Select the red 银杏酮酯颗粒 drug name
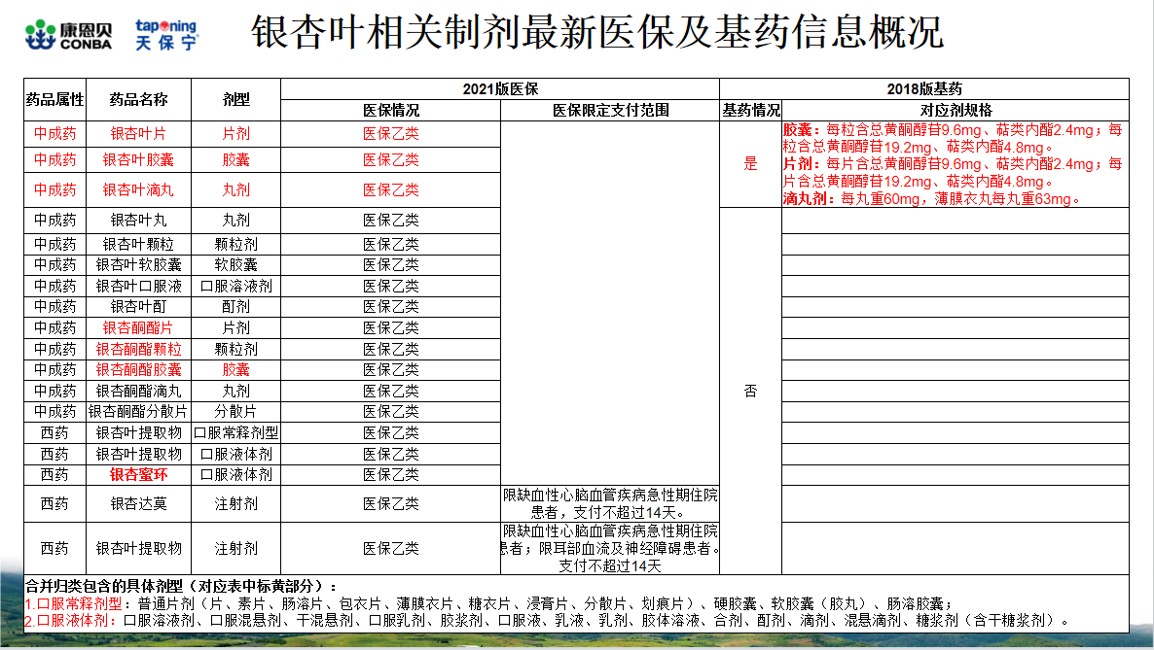This screenshot has width=1154, height=650. 138,349
